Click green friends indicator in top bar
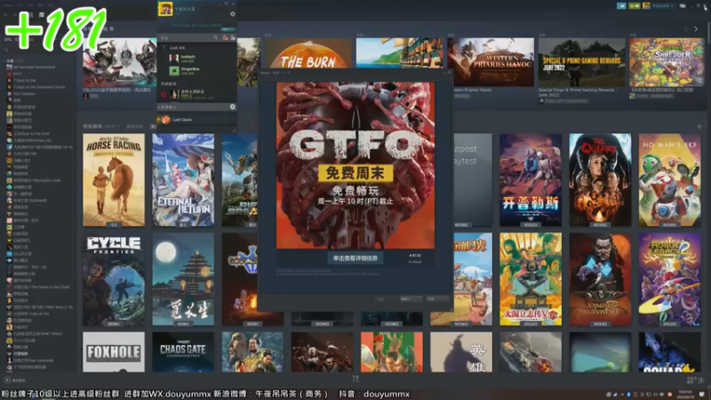Screen dimensions: 711x400 click(x=635, y=6)
